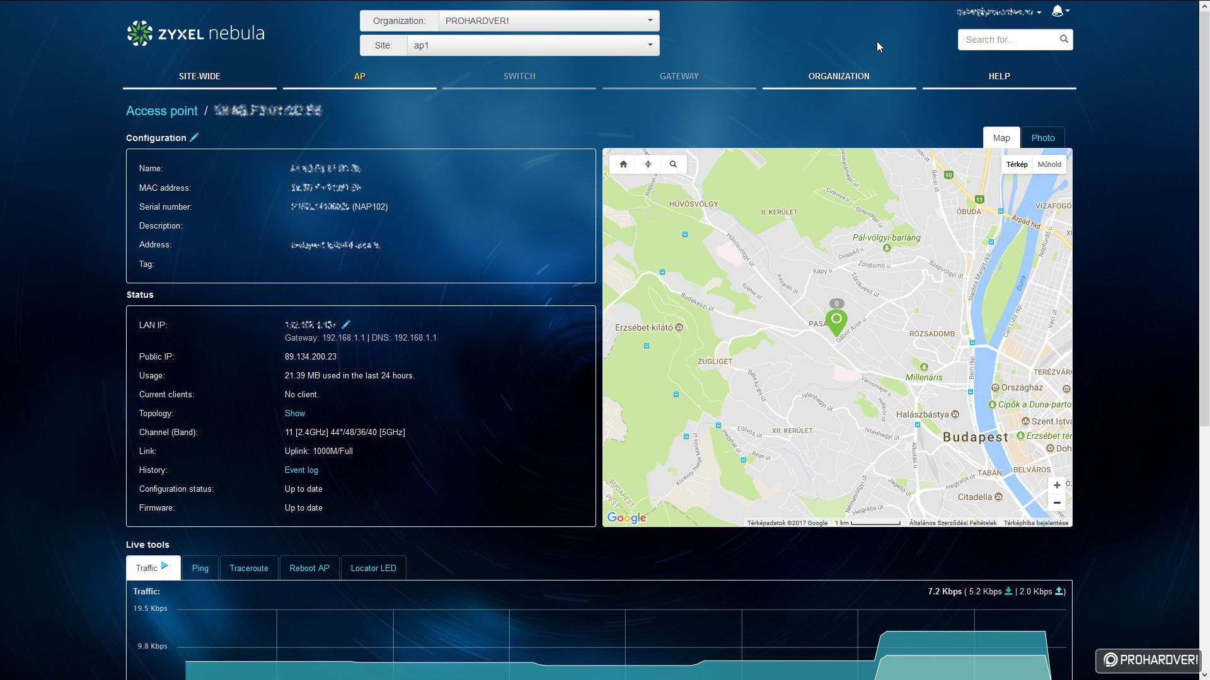Click the Országház map marker

(x=995, y=388)
